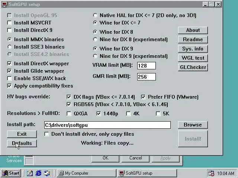
Task: Uncheck Install DirectX wrapper
Action: 9,63
